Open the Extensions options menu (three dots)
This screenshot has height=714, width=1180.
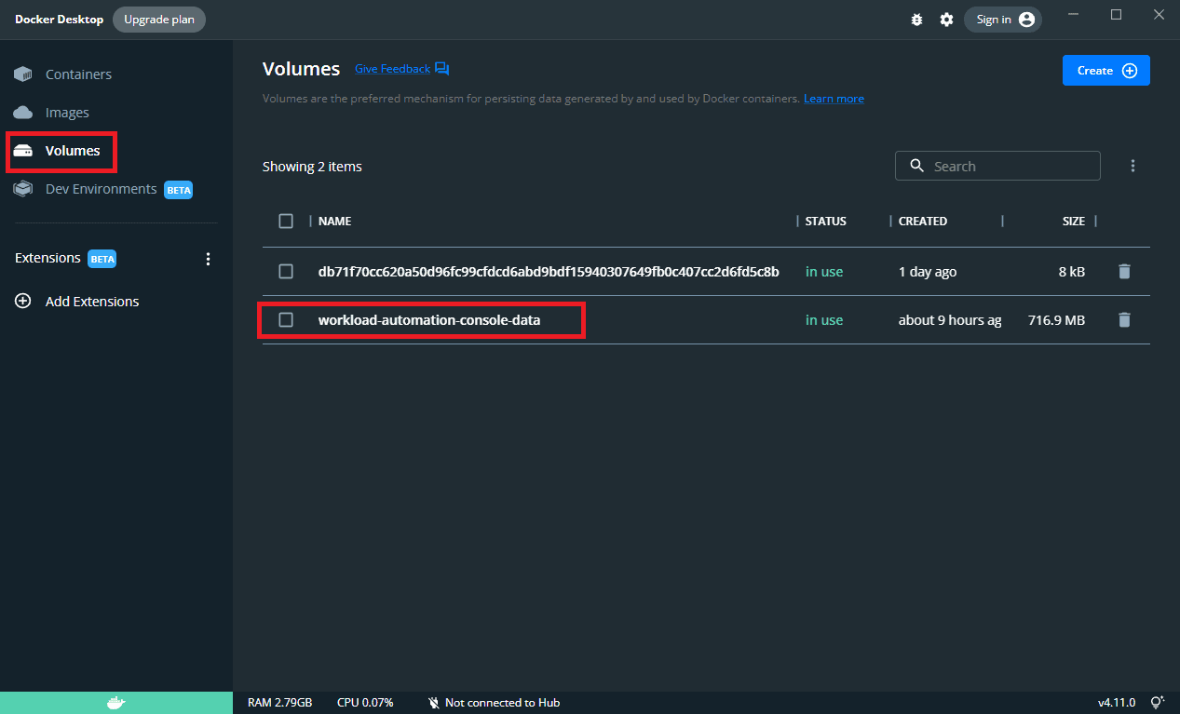click(208, 259)
